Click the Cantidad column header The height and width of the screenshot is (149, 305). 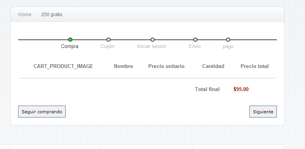click(x=213, y=66)
